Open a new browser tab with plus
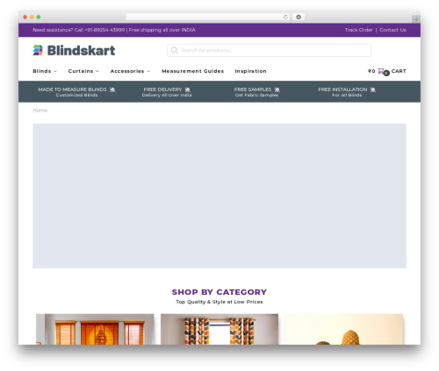The width and height of the screenshot is (439, 371). coord(416,19)
